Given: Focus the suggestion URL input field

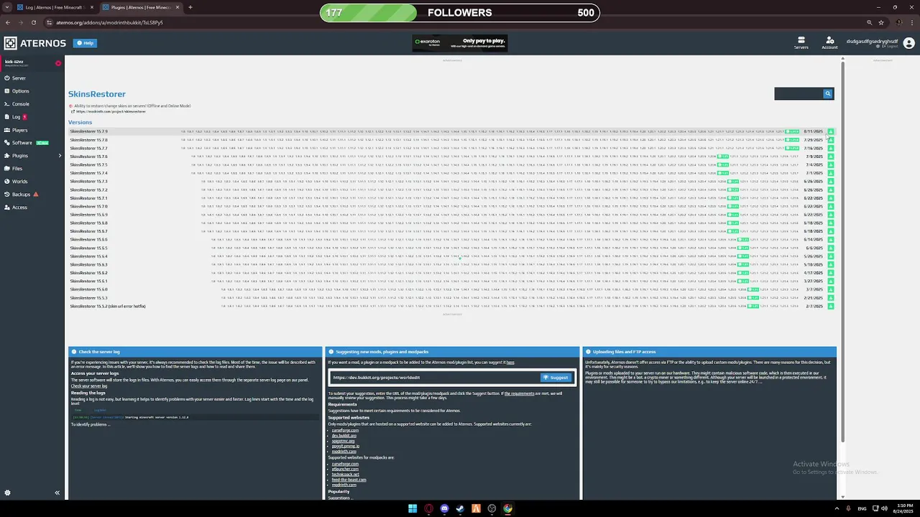Looking at the screenshot, I should pyautogui.click(x=435, y=377).
